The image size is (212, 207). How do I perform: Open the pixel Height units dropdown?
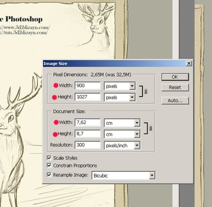[120, 97]
